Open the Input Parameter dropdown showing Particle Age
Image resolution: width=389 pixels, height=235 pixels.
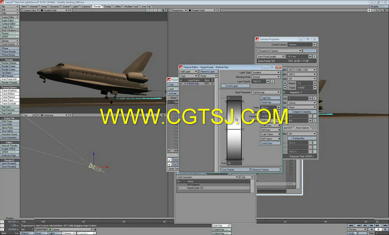[266, 92]
